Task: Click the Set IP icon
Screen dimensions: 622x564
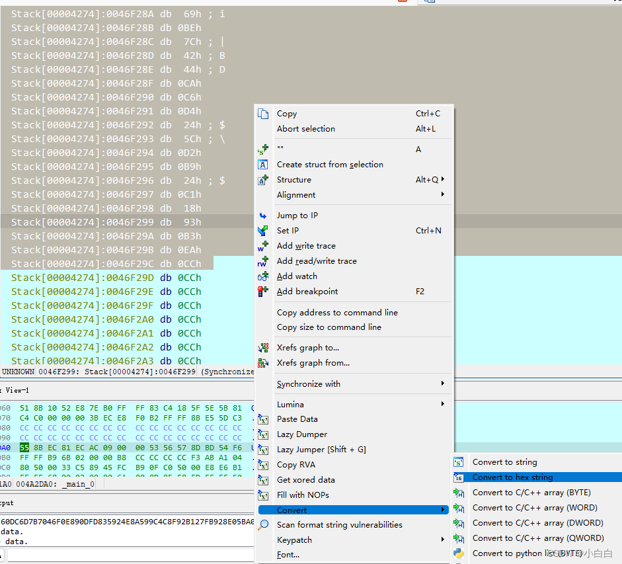Action: pos(263,230)
